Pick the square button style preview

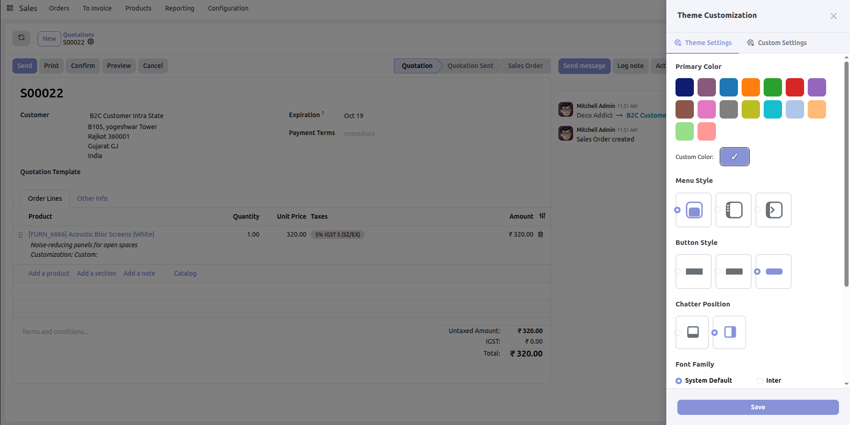pos(694,272)
